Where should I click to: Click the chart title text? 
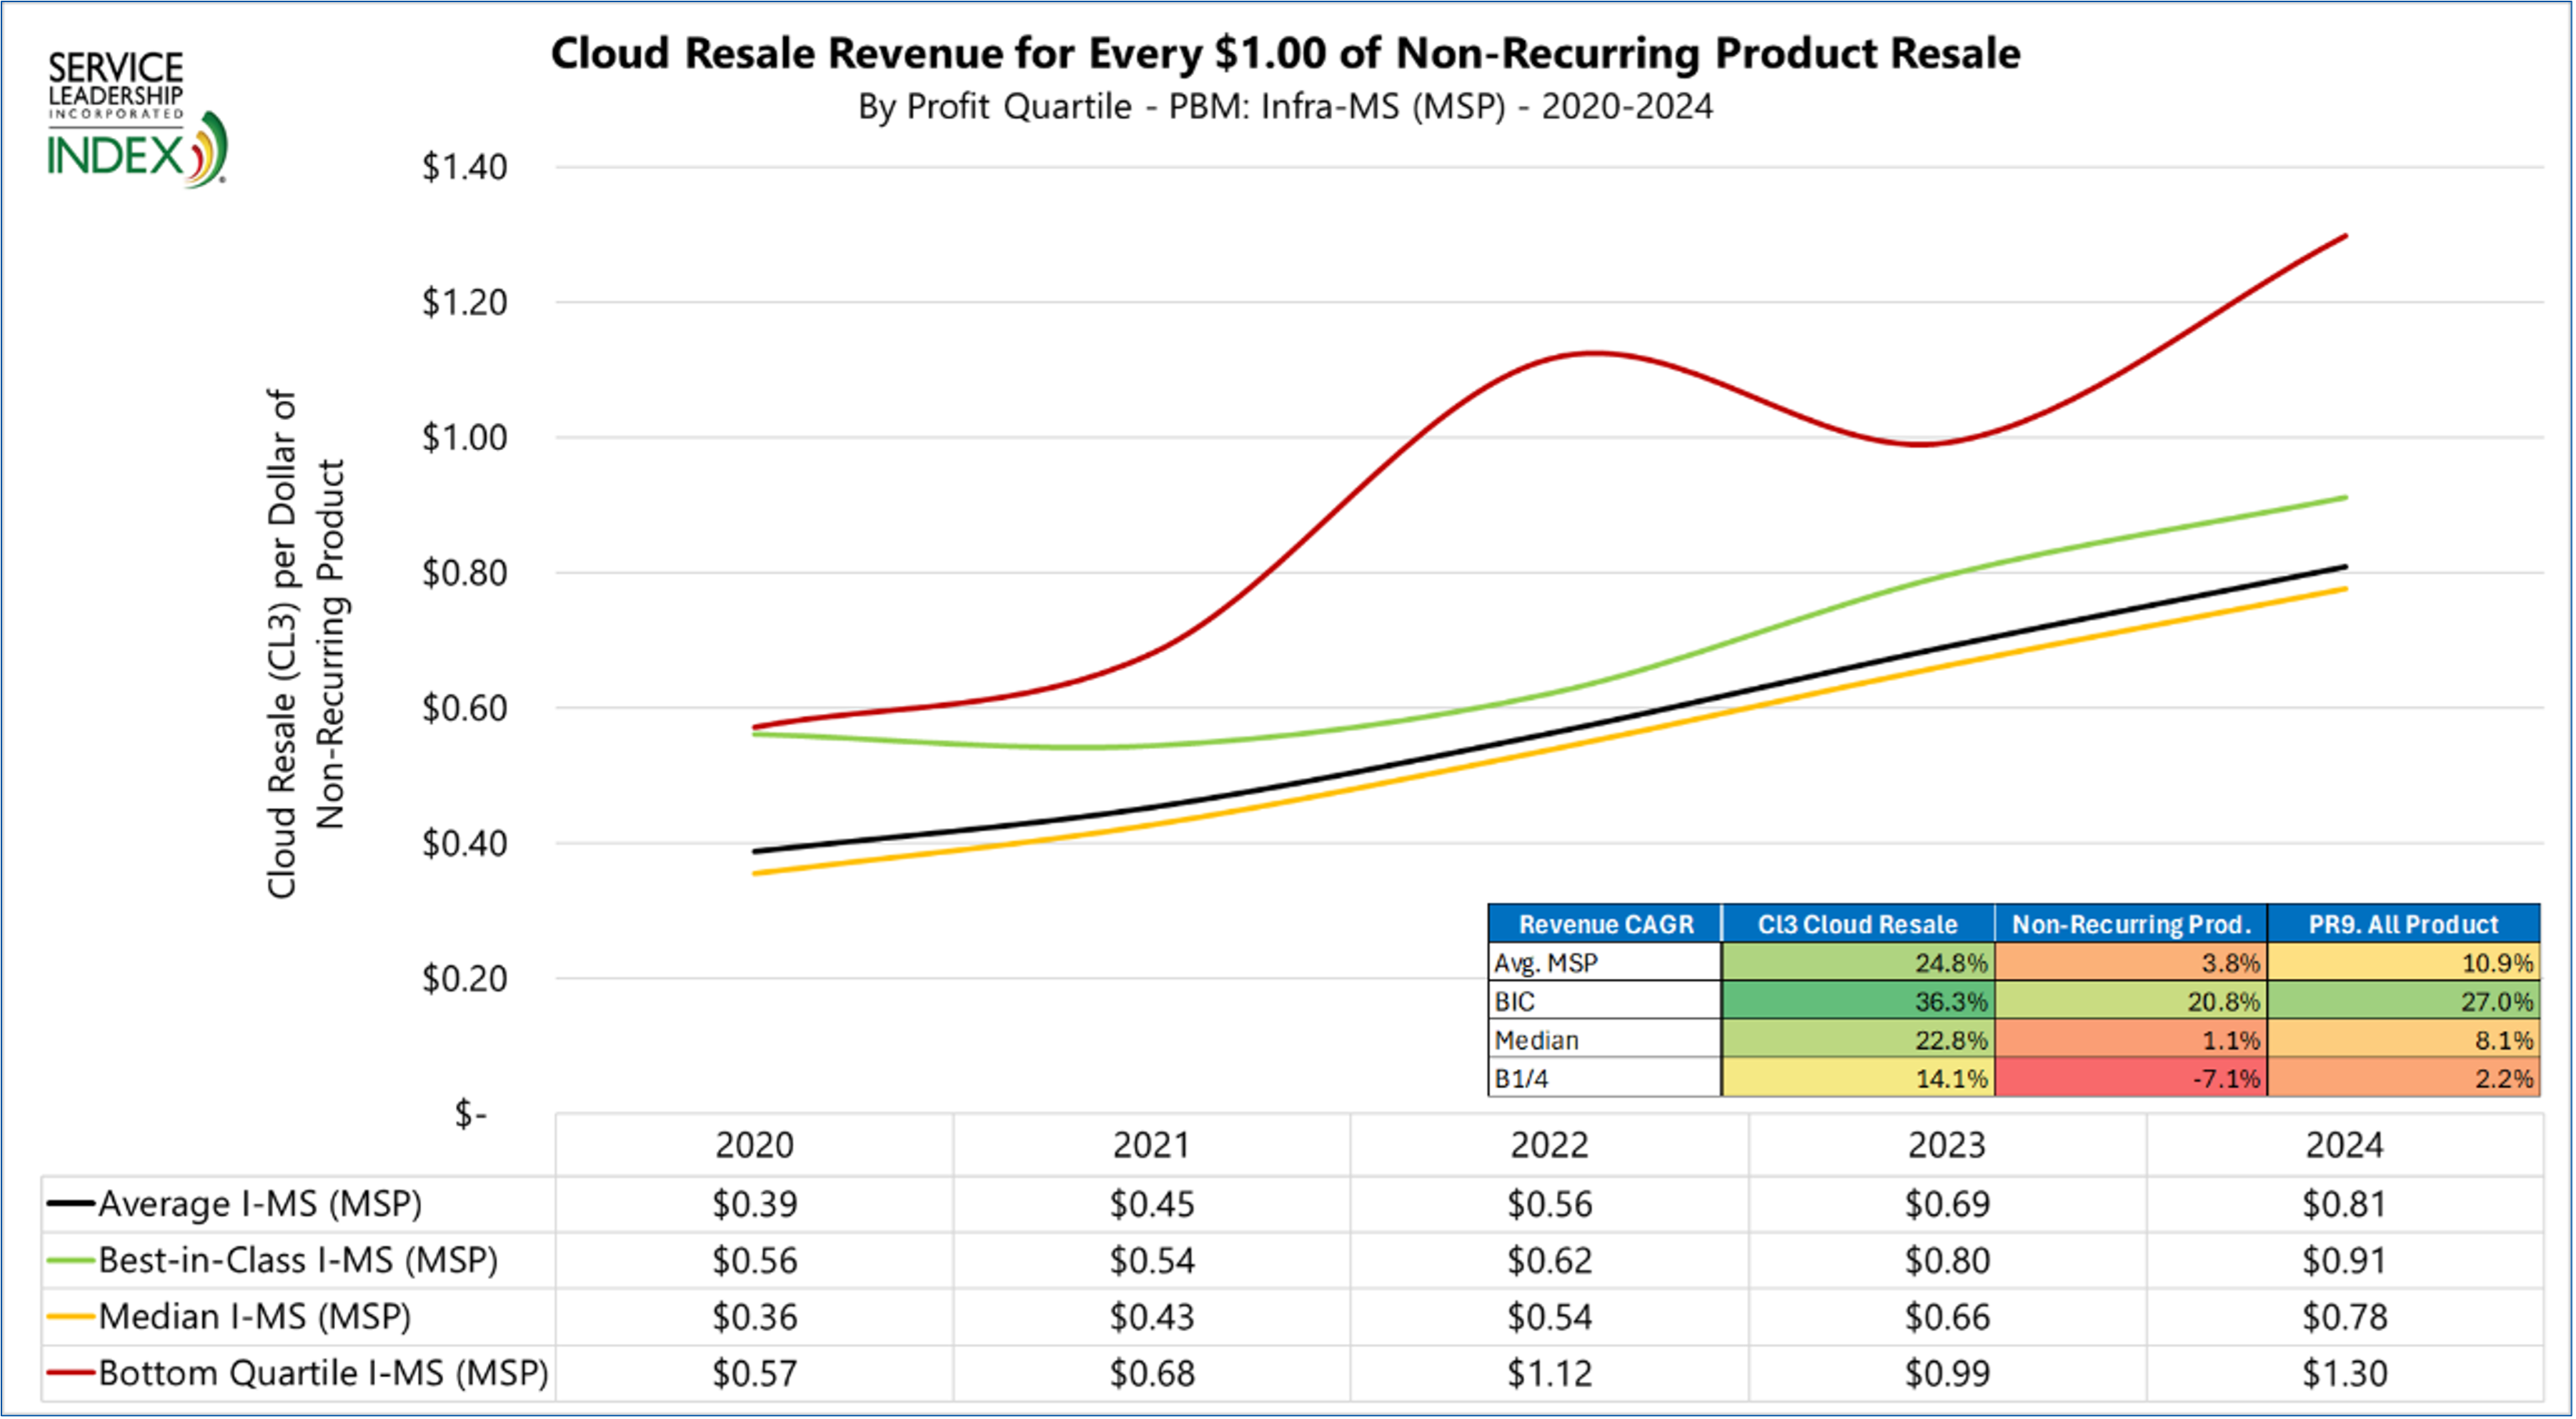(x=1285, y=53)
